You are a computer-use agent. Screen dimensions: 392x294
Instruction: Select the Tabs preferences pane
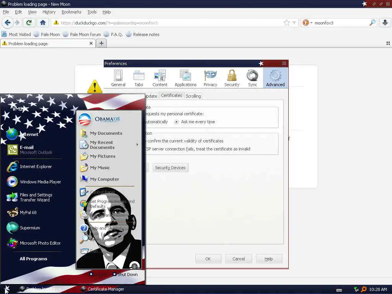pyautogui.click(x=139, y=78)
